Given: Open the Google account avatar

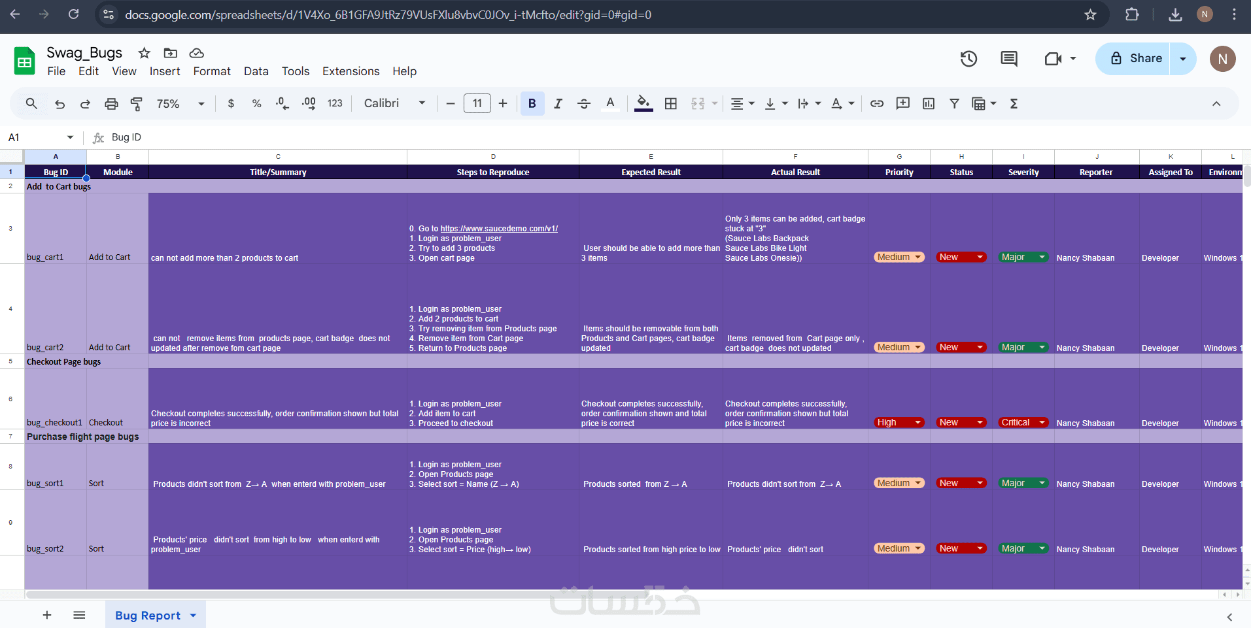Looking at the screenshot, I should (x=1222, y=59).
